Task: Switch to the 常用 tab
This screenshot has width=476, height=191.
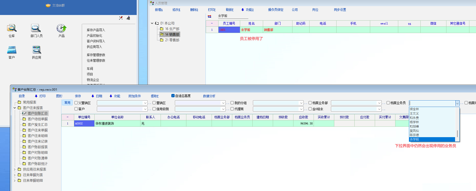Action: coord(67,103)
